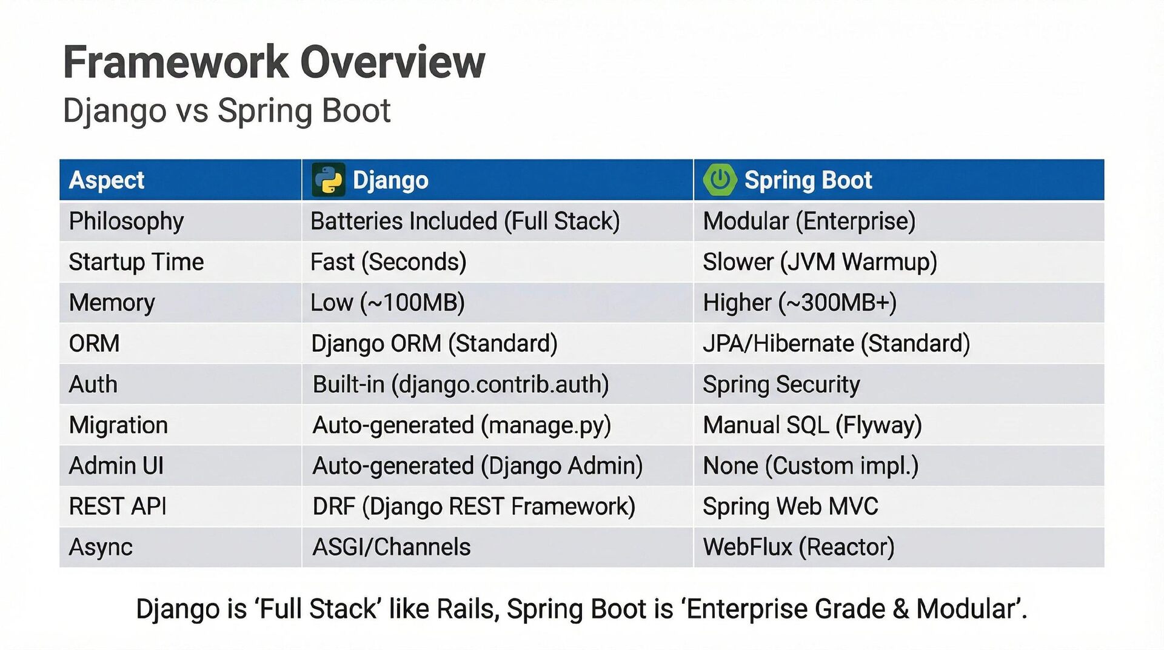The height and width of the screenshot is (650, 1164).
Task: Select the Manual SQL (Flyway) cell
Action: click(812, 425)
